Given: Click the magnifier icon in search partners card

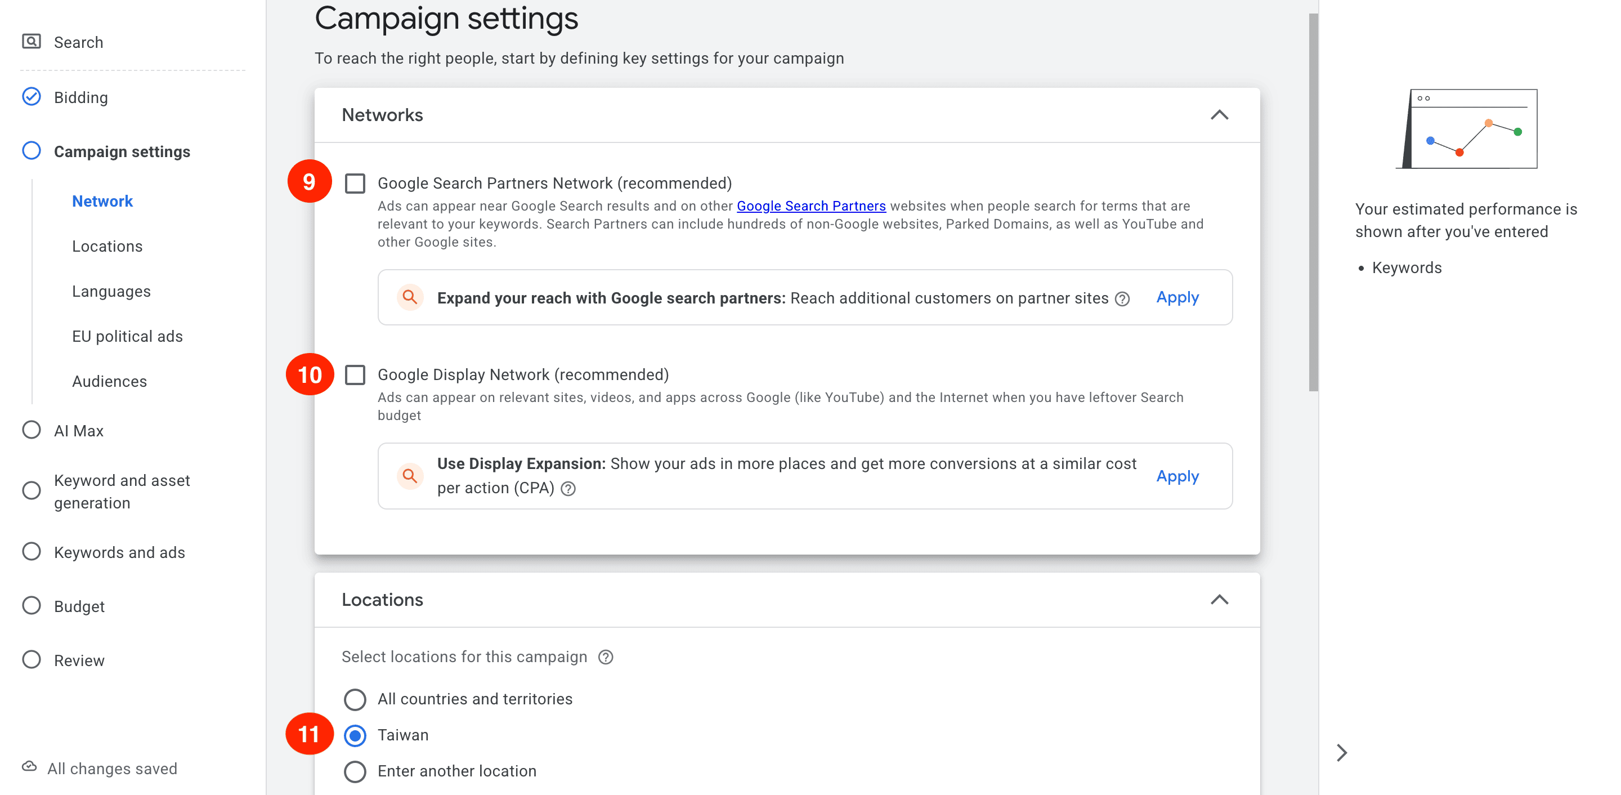Looking at the screenshot, I should pos(410,297).
